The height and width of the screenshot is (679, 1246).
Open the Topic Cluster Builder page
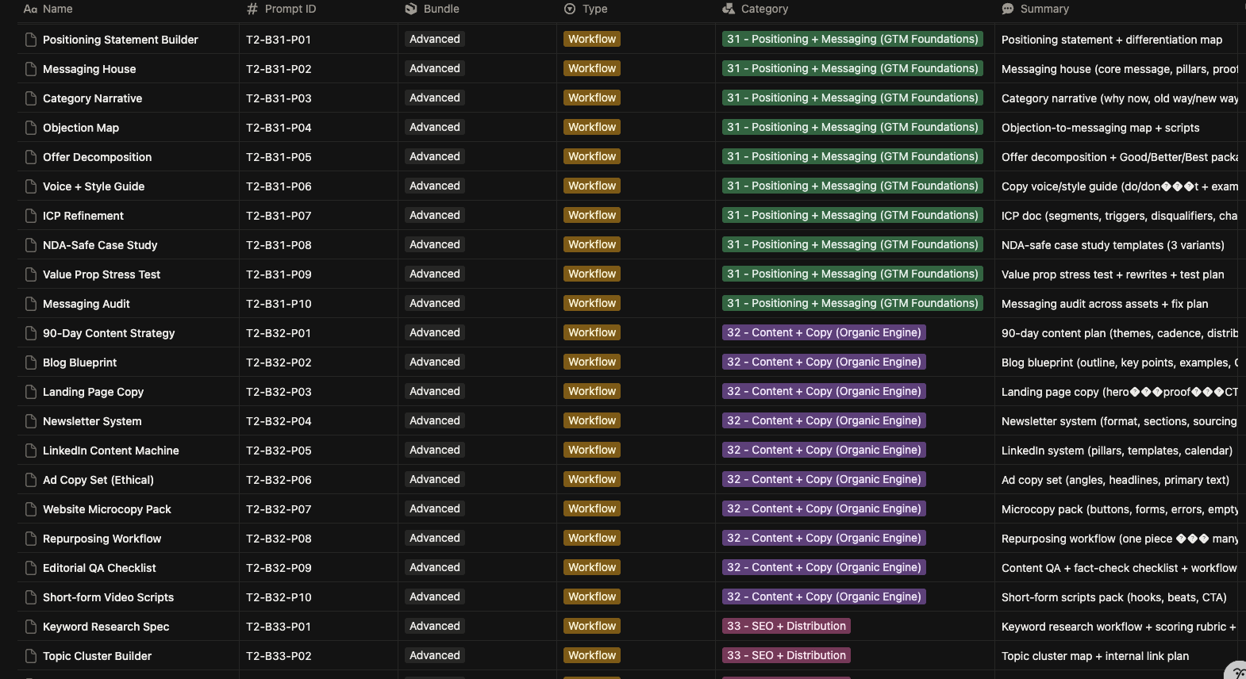coord(97,656)
